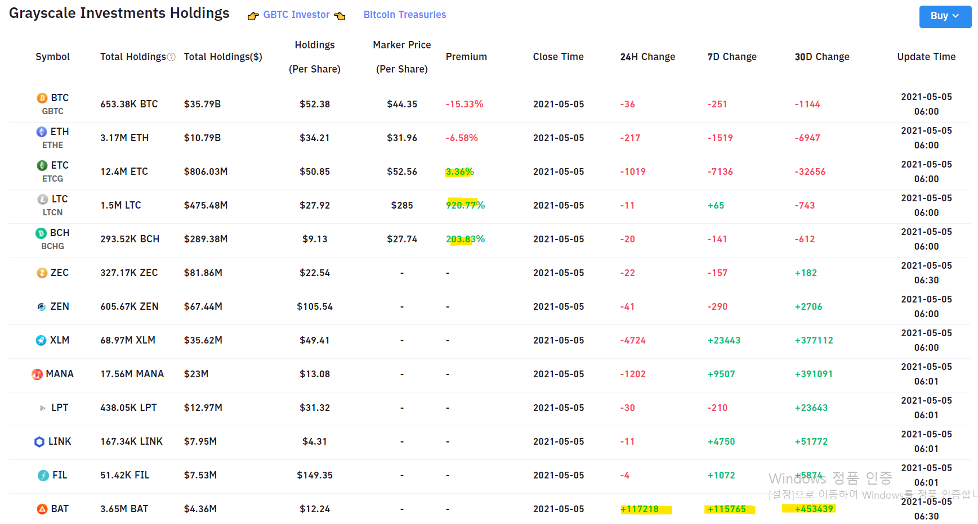
Task: Click the Close Time column header
Action: (559, 57)
